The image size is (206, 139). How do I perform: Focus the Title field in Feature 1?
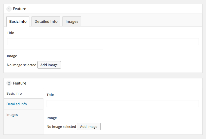(103, 41)
